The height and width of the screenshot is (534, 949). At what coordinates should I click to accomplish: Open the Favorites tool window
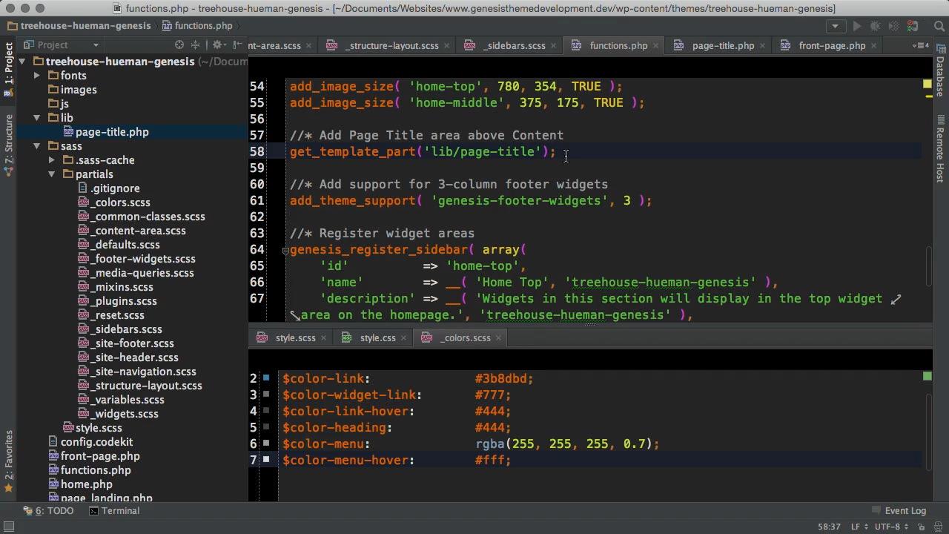click(8, 461)
